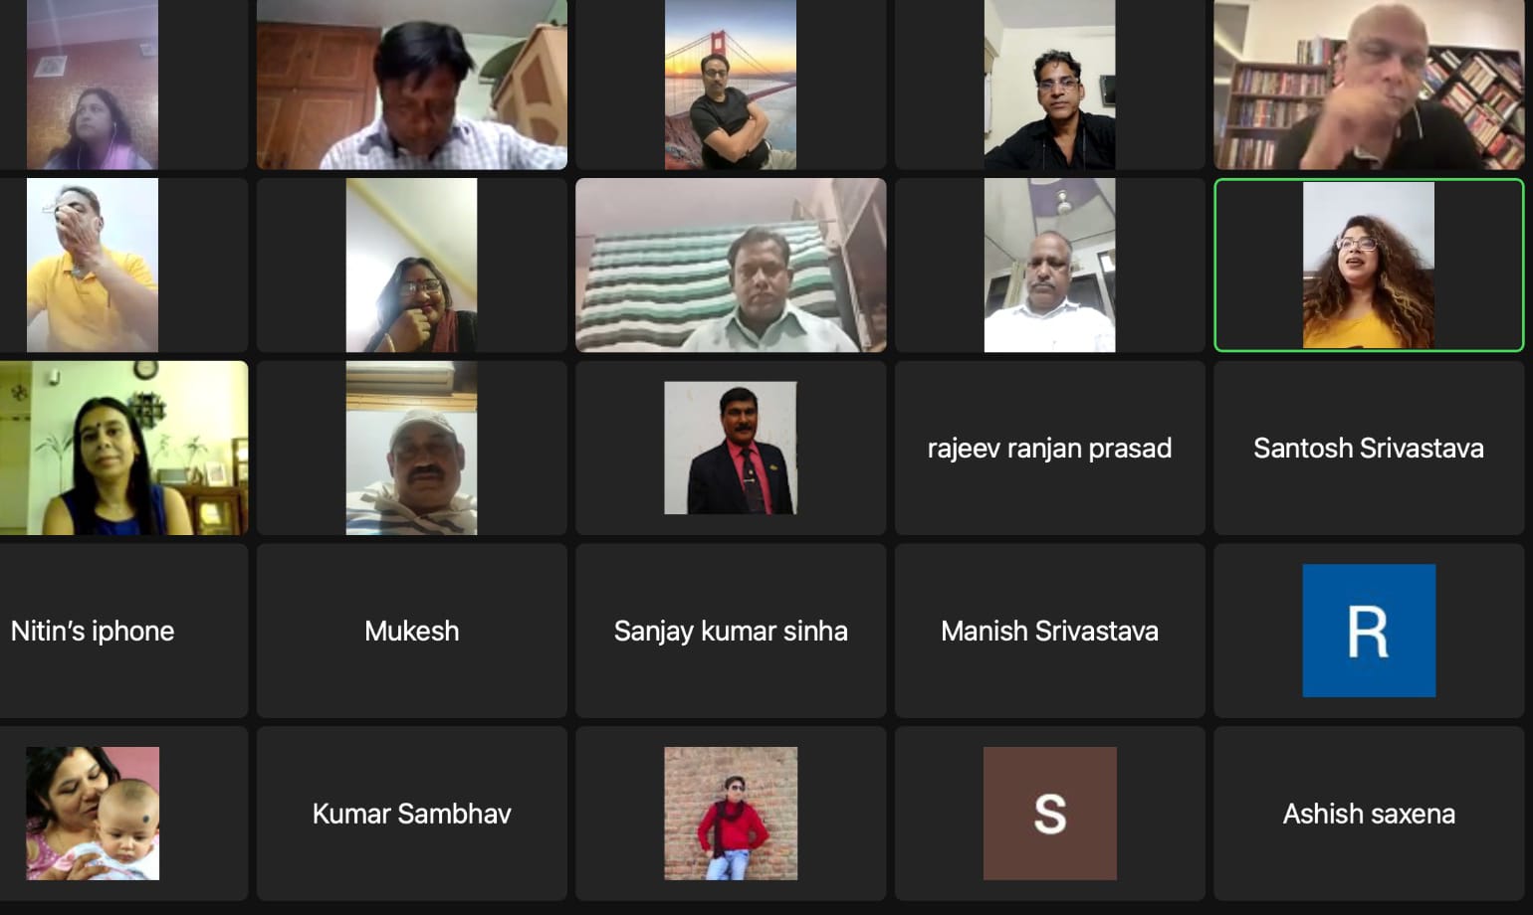This screenshot has width=1533, height=915.
Task: Open the rajeev ranjan prasad tile
Action: (x=1049, y=448)
